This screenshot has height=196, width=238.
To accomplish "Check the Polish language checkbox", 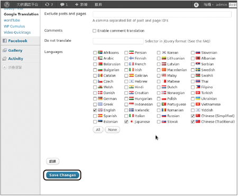I will click(159, 99).
